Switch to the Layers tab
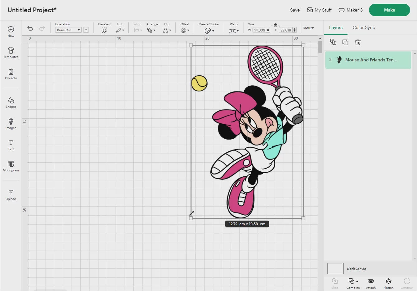 point(336,27)
